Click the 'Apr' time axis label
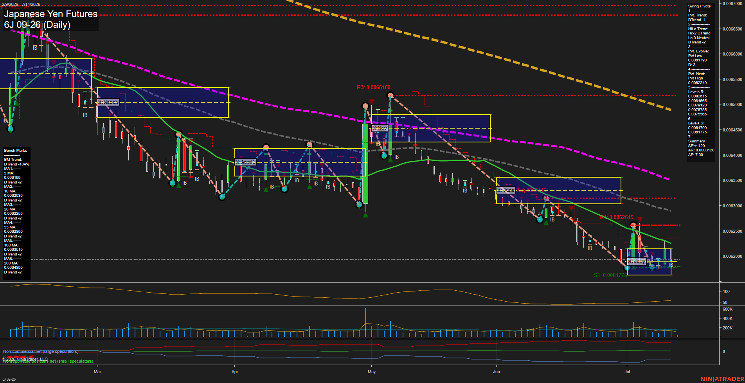 (235, 372)
